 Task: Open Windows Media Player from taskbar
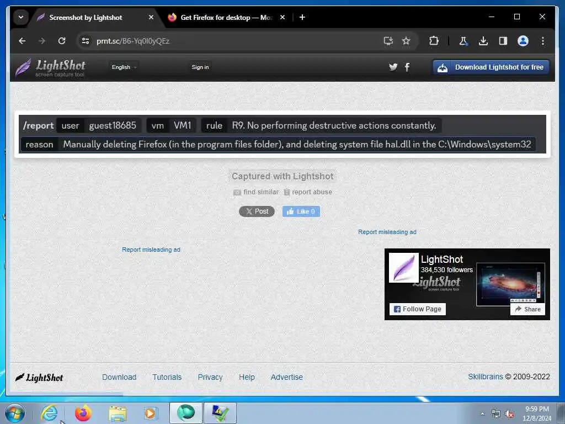click(151, 413)
